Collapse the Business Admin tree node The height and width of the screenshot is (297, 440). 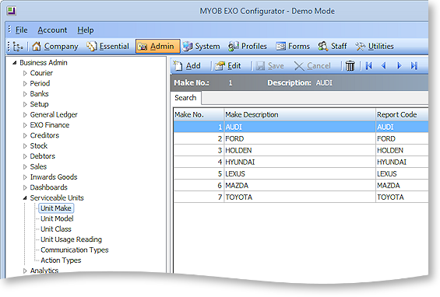15,63
